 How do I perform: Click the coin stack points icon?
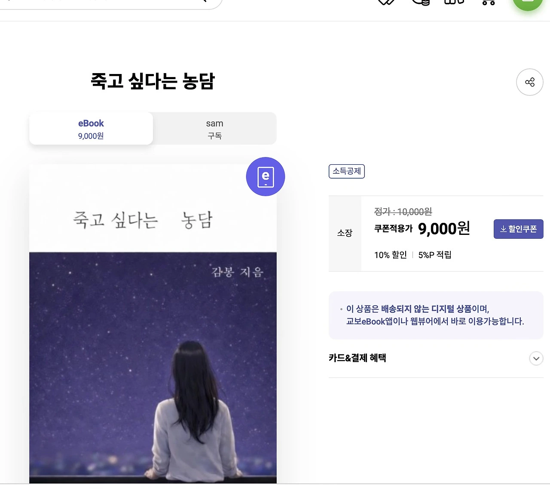pos(421,2)
